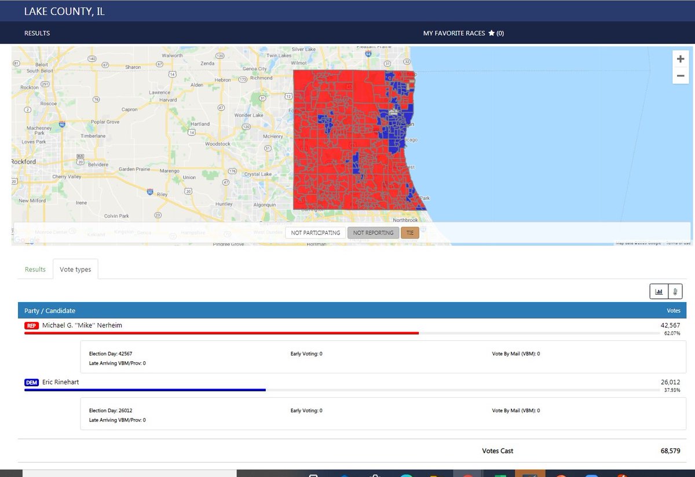This screenshot has width=695, height=477.
Task: Click Rinehart's 26,012 vote total
Action: pyautogui.click(x=670, y=382)
